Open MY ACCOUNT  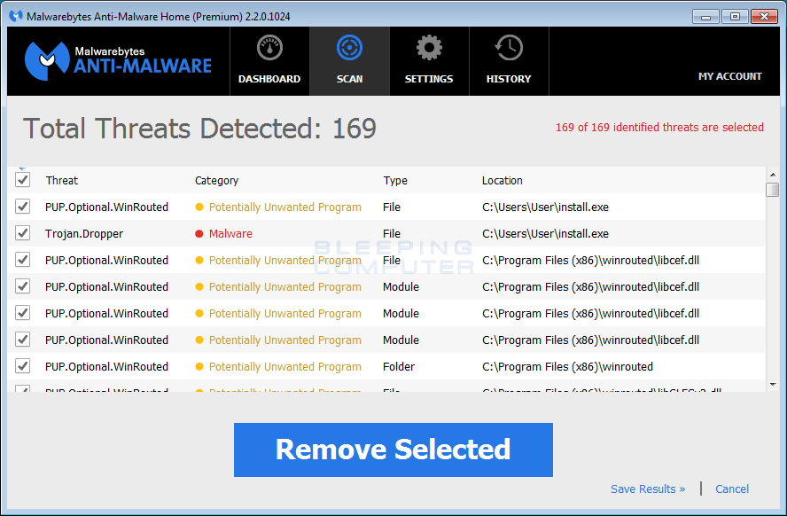(x=729, y=76)
